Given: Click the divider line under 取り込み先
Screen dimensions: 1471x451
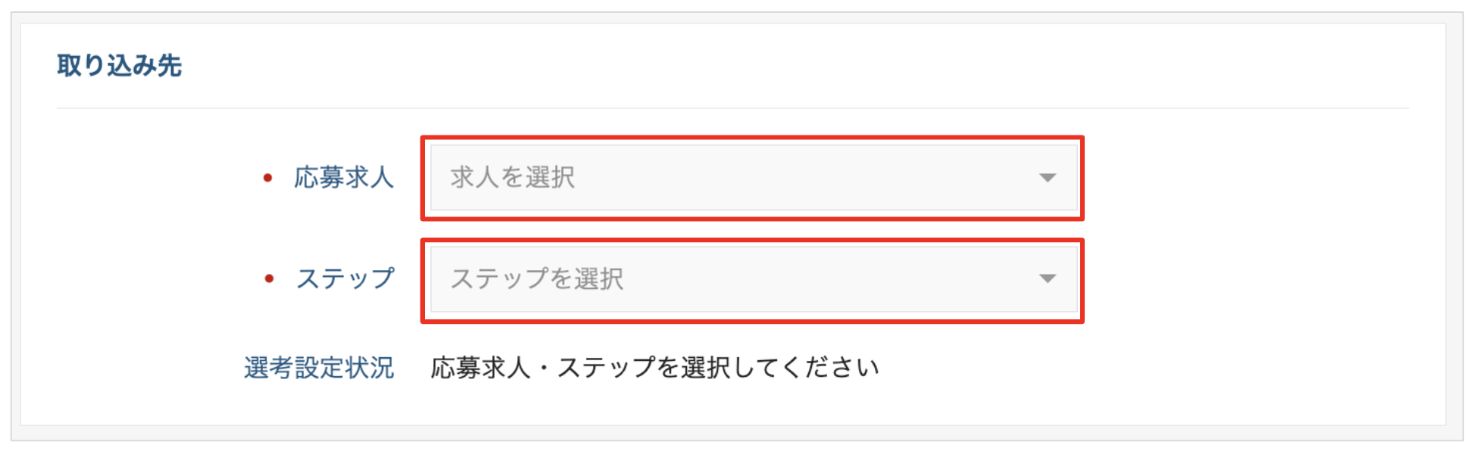Looking at the screenshot, I should click(x=732, y=108).
